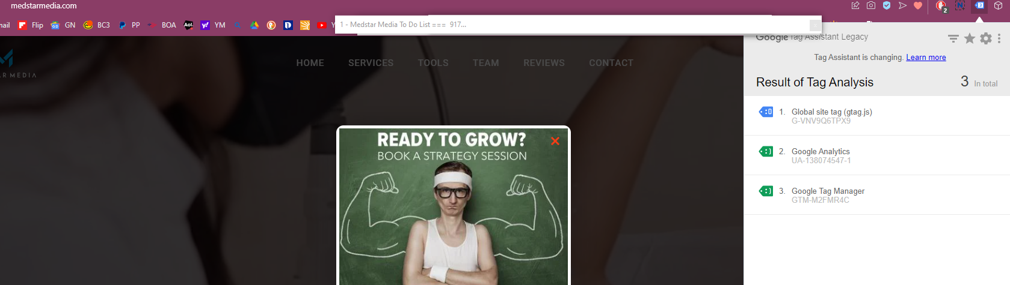Follow the Learn more link
Viewport: 1010px width, 285px height.
point(926,58)
